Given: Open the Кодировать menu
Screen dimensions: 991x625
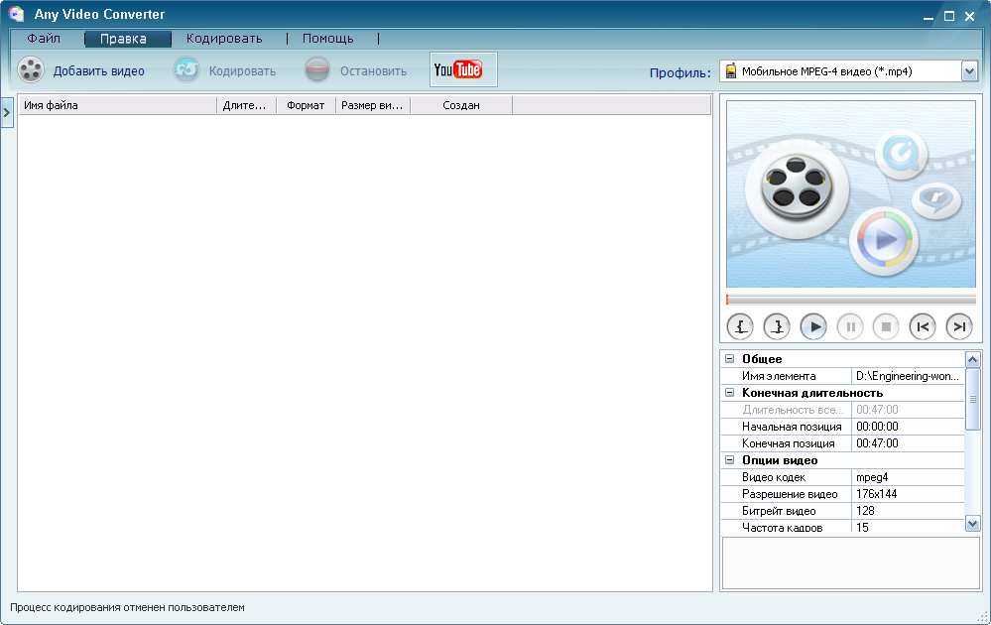Looking at the screenshot, I should (224, 39).
